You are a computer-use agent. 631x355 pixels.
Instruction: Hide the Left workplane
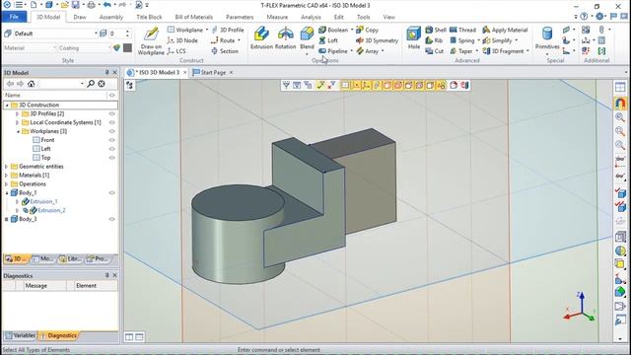tap(111, 149)
